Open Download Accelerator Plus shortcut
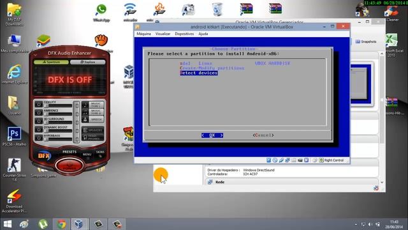This screenshot has width=408, height=230. point(14,201)
